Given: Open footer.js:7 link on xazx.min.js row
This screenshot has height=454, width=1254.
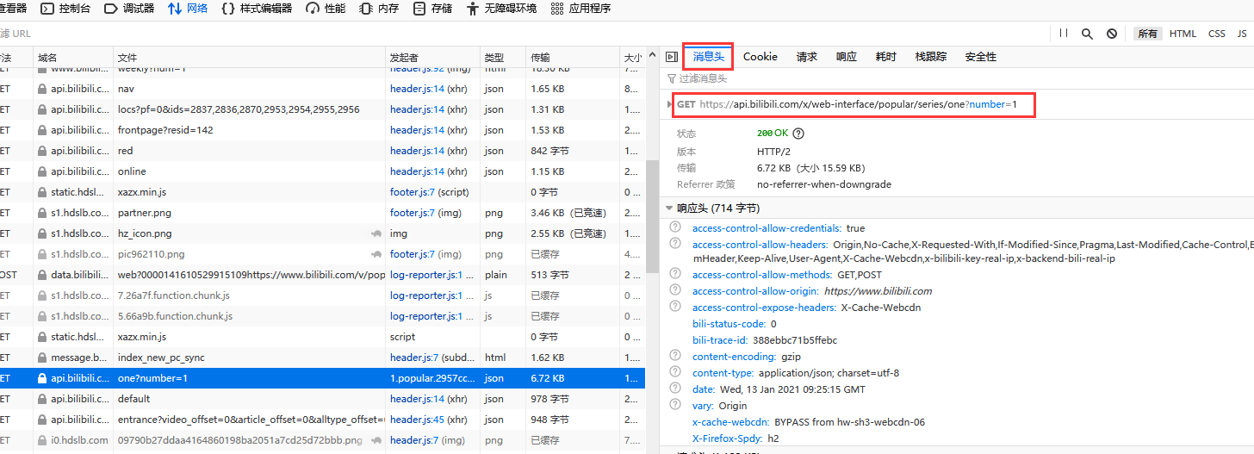Looking at the screenshot, I should [x=413, y=192].
